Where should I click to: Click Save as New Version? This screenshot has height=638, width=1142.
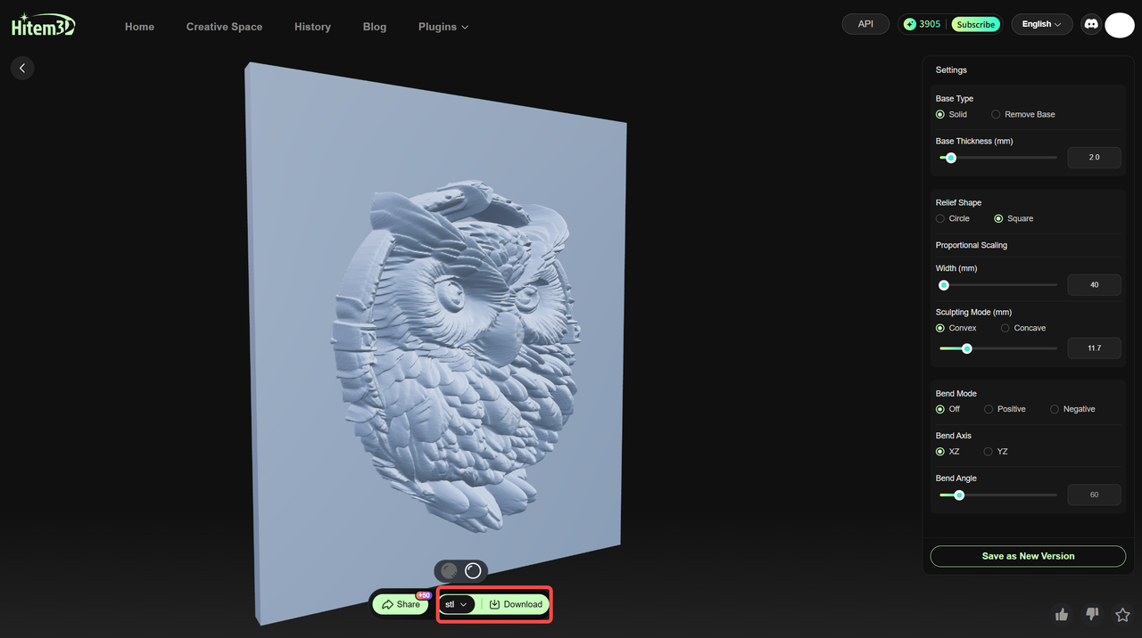(1027, 555)
